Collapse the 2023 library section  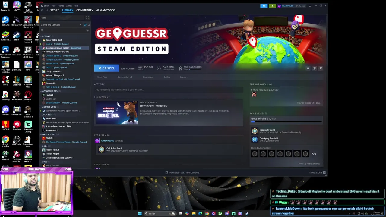point(41,162)
